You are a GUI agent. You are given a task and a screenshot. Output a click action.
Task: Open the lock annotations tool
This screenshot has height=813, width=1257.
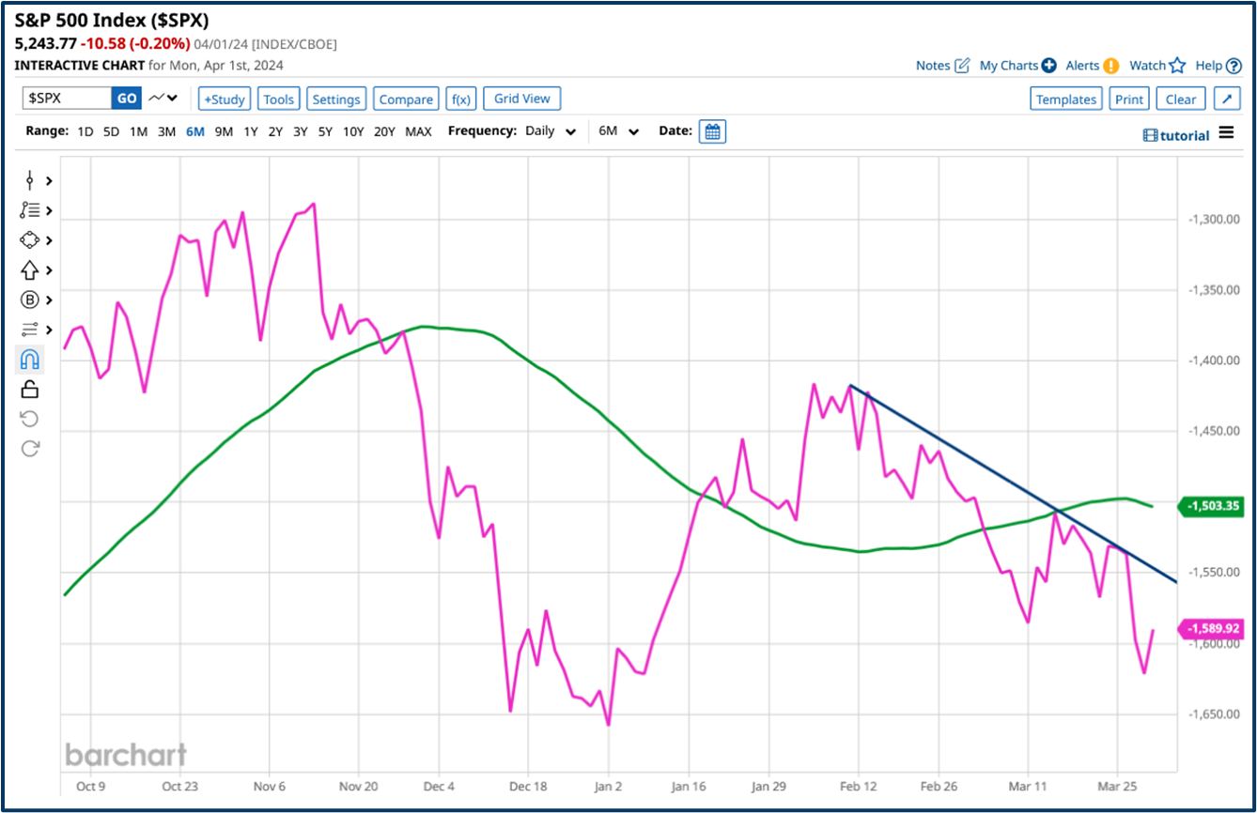tap(29, 389)
